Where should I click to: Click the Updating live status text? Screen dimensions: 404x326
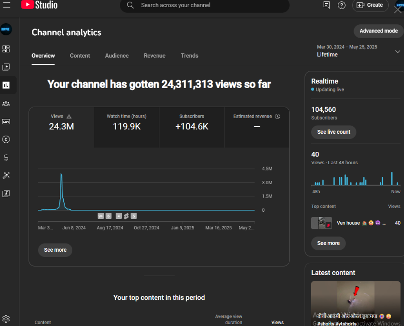330,89
